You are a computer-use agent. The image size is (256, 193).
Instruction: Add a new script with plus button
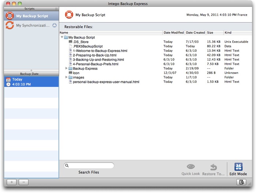(12, 182)
